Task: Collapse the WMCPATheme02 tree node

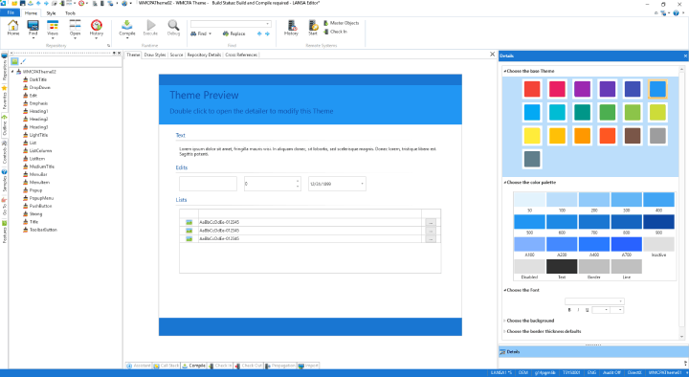Action: coord(12,71)
